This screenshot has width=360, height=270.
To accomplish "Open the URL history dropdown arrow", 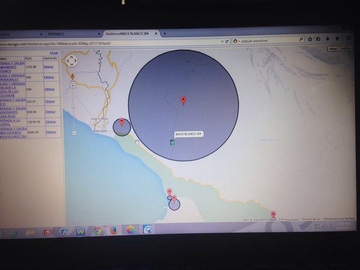I will [x=222, y=42].
